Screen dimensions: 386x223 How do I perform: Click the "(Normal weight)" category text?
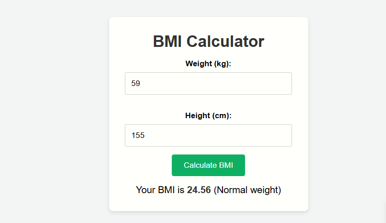(x=247, y=190)
